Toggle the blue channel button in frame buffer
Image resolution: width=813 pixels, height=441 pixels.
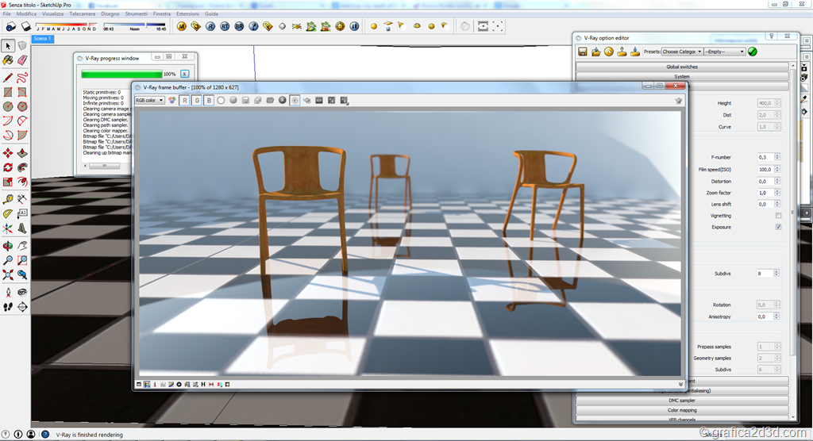(209, 101)
